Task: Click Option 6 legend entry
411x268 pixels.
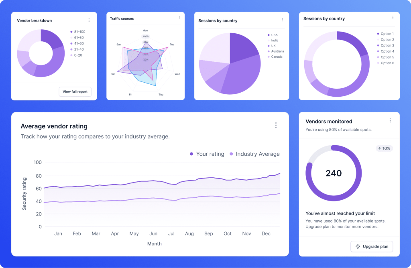Action: [x=387, y=63]
